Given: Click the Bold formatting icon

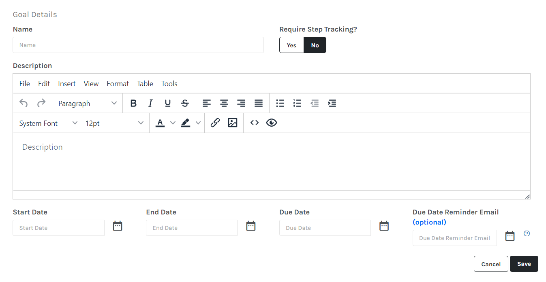Looking at the screenshot, I should [133, 104].
